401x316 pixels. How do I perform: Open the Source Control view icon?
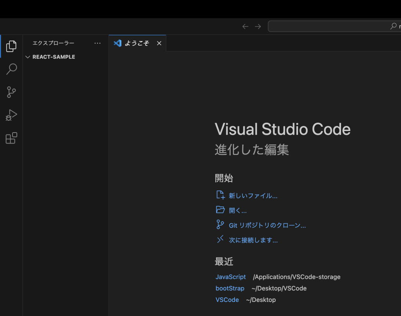click(11, 92)
